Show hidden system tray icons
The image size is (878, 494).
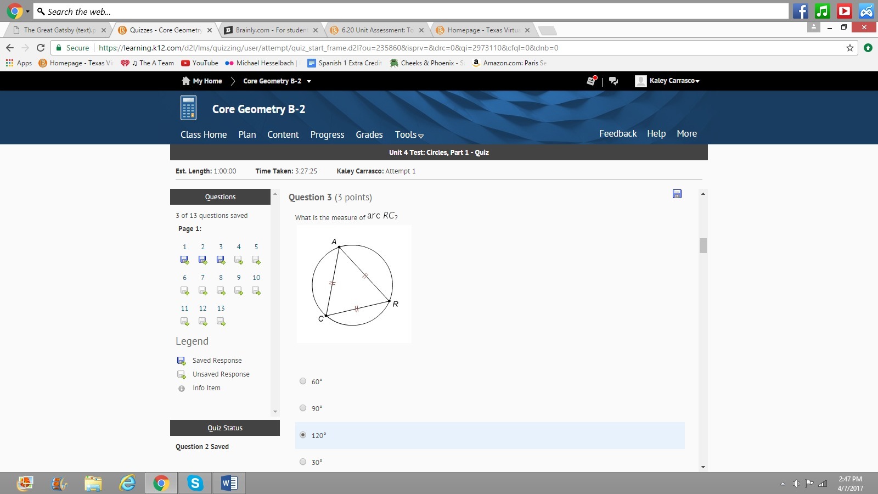pyautogui.click(x=783, y=484)
